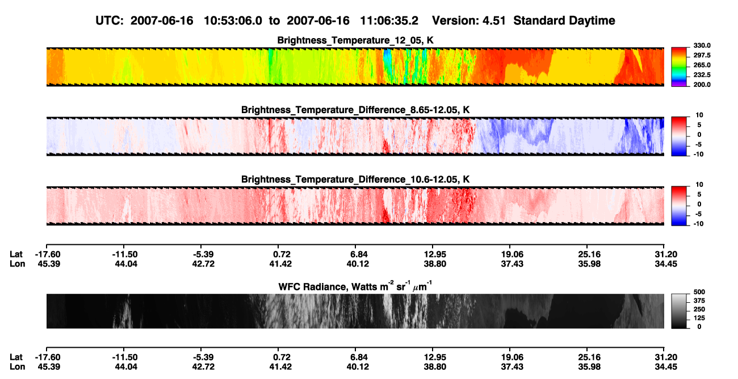Click longitude 41.42 under the 10.6-12.05 panel
The height and width of the screenshot is (379, 738).
pos(282,264)
